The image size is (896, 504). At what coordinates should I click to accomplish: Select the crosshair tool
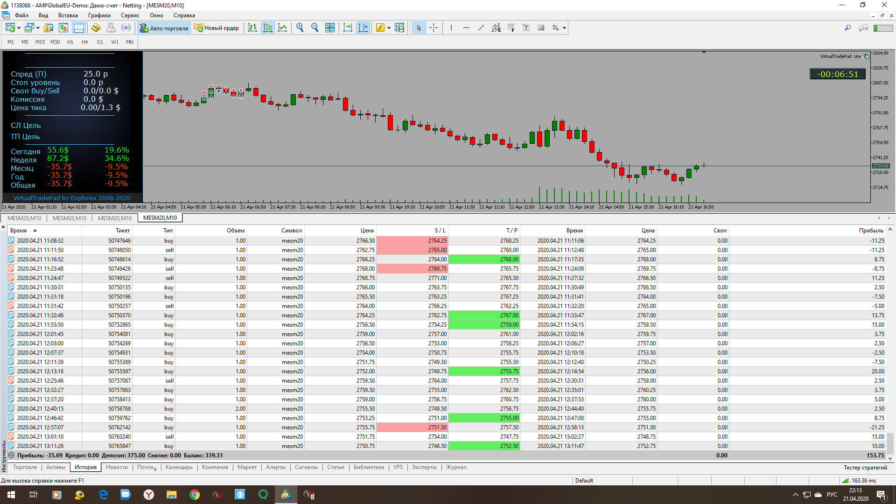(434, 28)
